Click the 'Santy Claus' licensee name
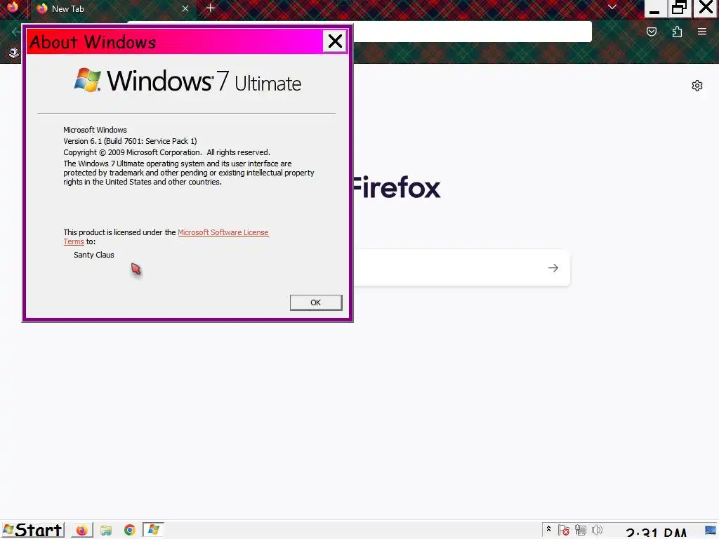This screenshot has height=539, width=719. (x=94, y=255)
